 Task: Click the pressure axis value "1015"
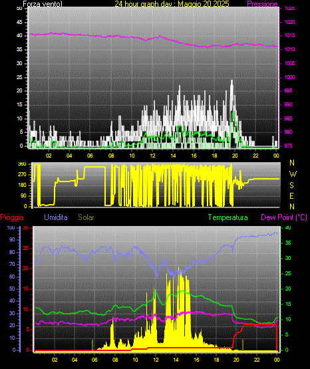point(289,35)
